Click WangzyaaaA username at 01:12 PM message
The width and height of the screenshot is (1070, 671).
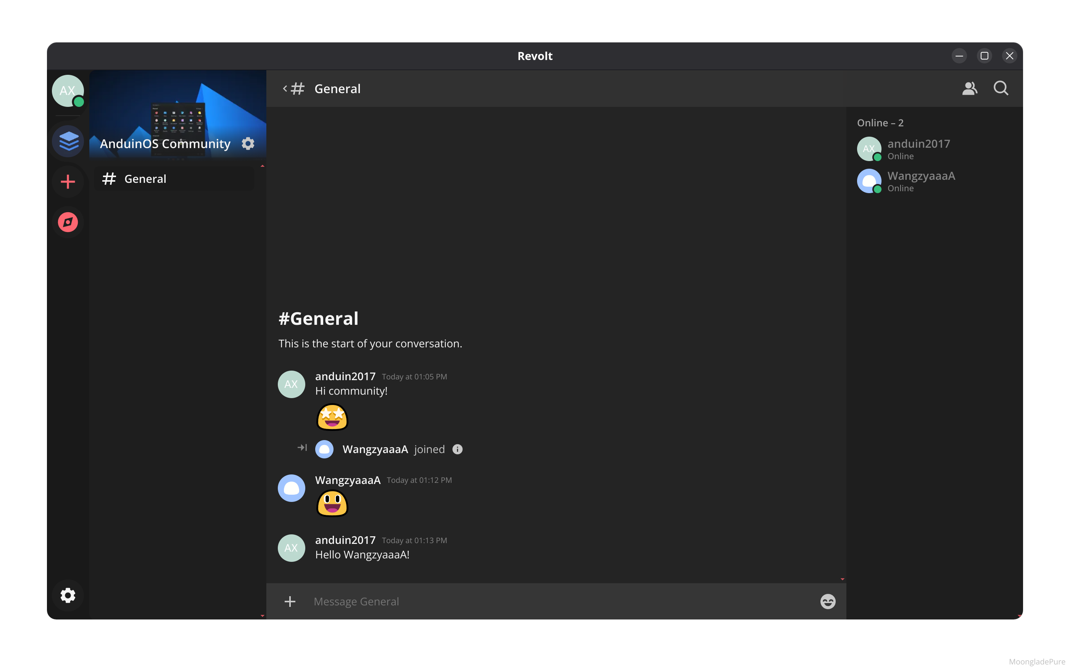coord(348,480)
